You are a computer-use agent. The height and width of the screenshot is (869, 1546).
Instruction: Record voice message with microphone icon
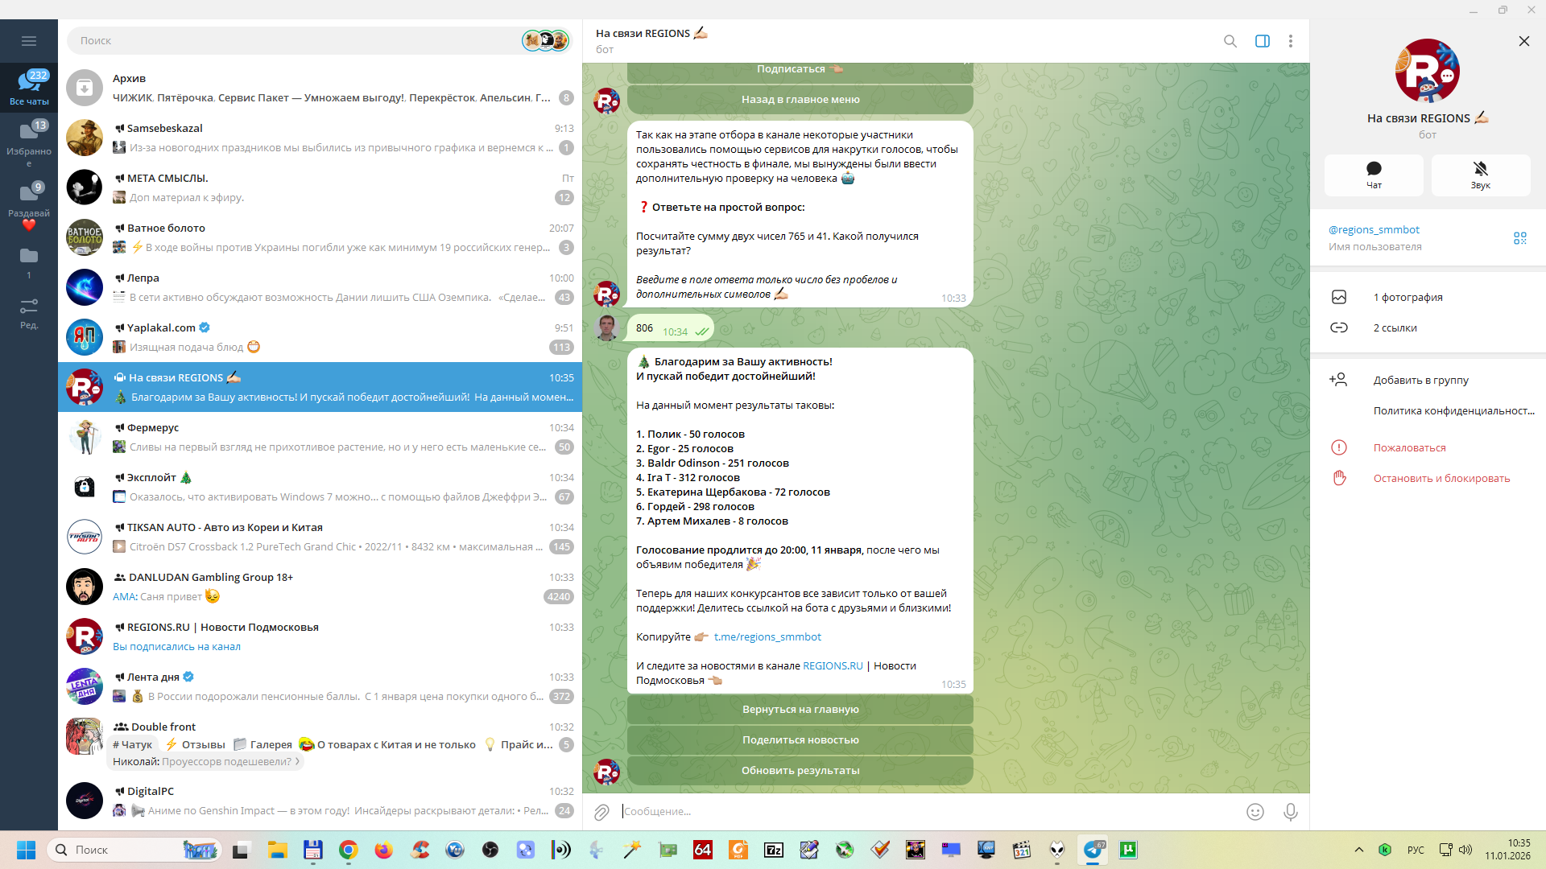(1290, 812)
